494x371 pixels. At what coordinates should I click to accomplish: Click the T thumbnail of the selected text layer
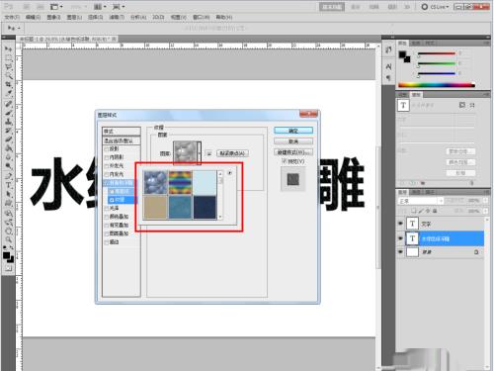(412, 238)
